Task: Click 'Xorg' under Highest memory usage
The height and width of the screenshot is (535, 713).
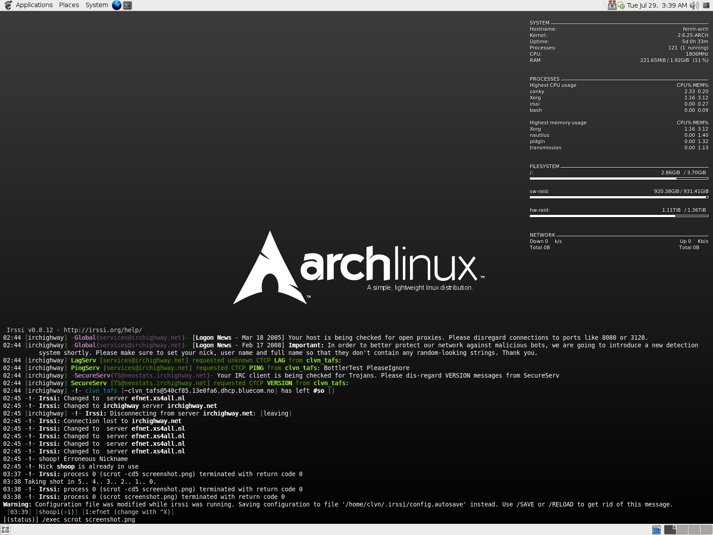Action: 535,129
